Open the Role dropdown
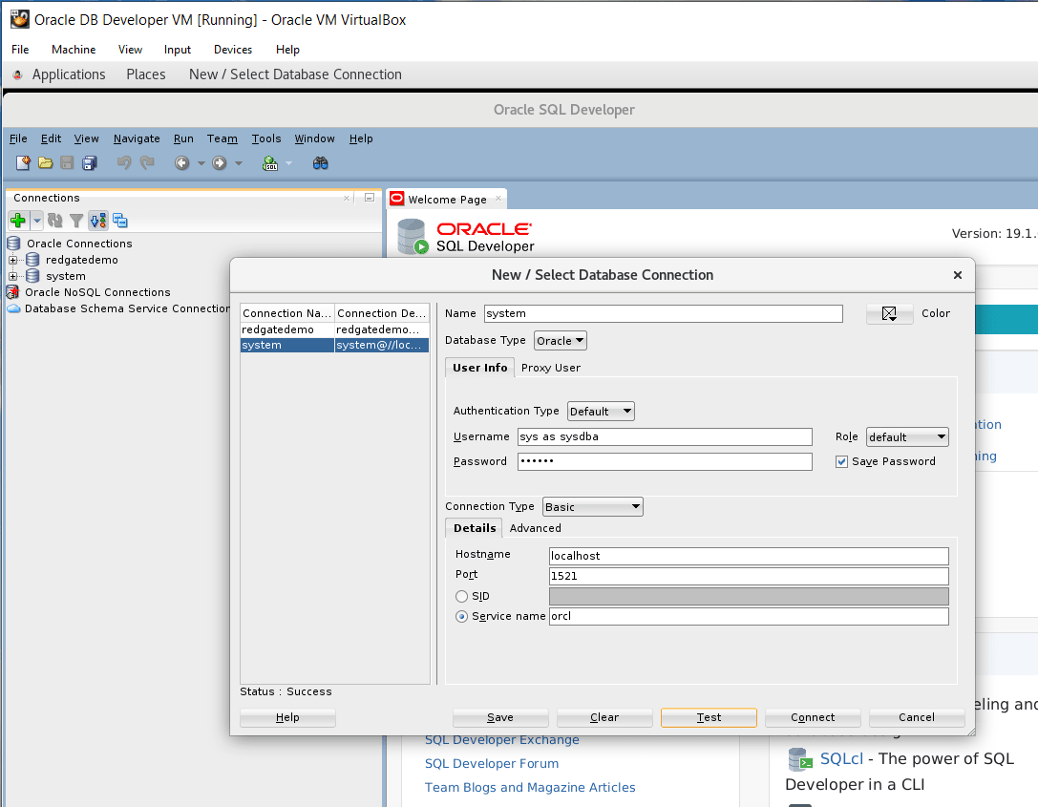This screenshot has height=807, width=1038. click(x=907, y=437)
